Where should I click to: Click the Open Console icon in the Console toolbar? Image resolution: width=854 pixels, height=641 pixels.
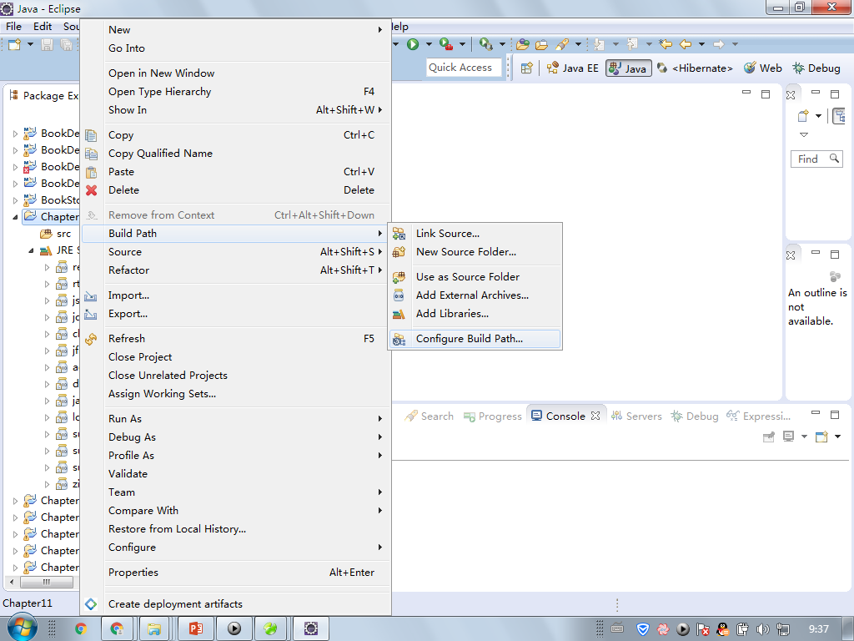(821, 437)
